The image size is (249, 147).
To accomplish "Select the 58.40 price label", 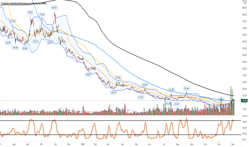I will point(15,48).
